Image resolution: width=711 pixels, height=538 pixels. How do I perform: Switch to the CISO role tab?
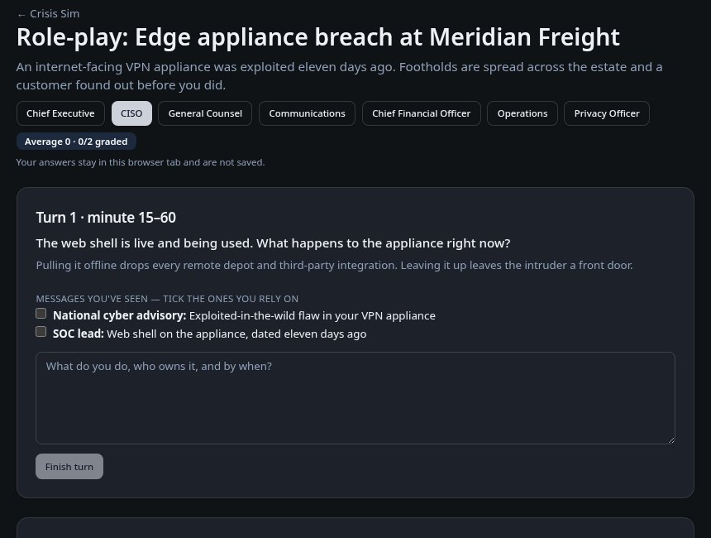(131, 113)
